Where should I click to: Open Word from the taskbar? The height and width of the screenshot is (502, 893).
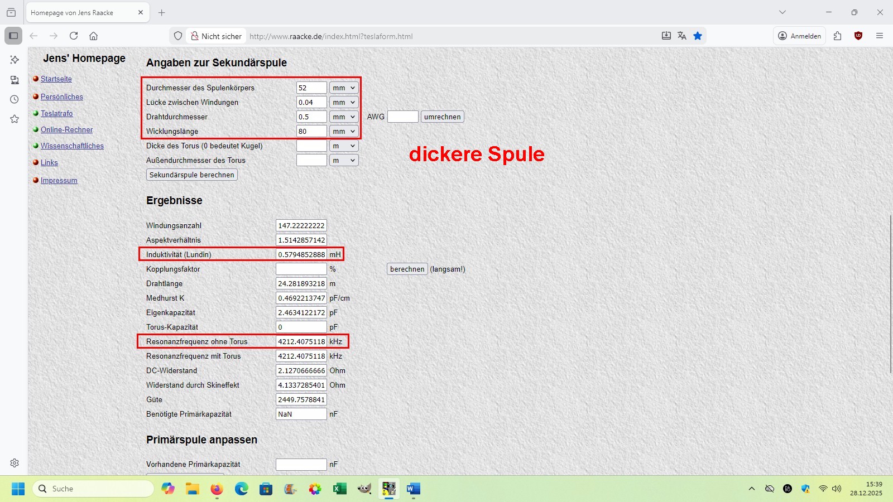tap(413, 489)
